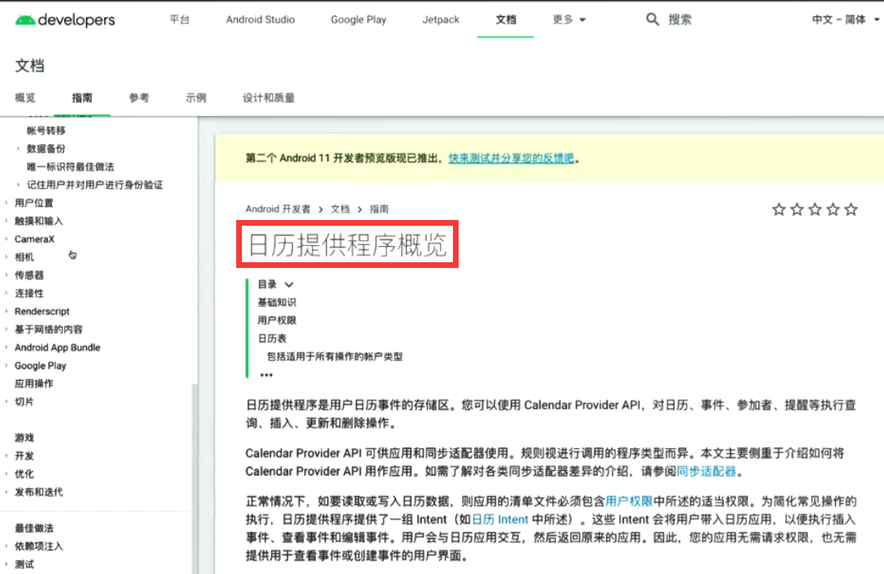Viewport: 884px width, 574px height.
Task: Open 测试 in the sidebar
Action: click(24, 563)
